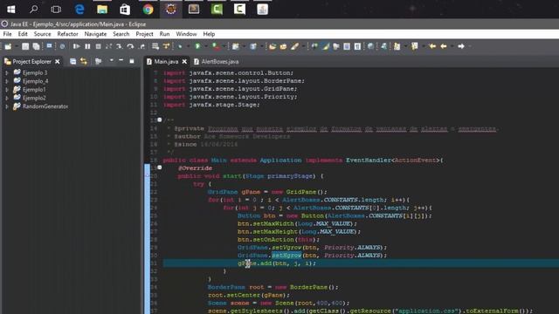Expand the Ejemplo1 project

pos(6,90)
